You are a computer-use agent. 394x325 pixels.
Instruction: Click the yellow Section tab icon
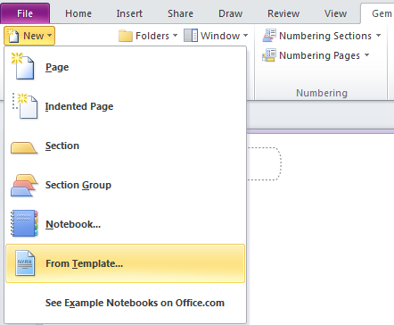point(24,147)
